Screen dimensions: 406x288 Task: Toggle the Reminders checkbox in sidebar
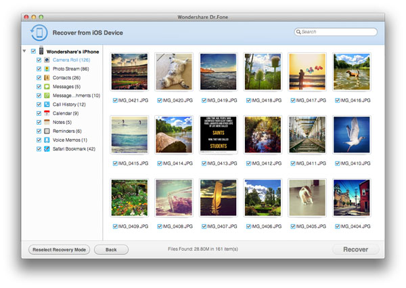tap(39, 131)
